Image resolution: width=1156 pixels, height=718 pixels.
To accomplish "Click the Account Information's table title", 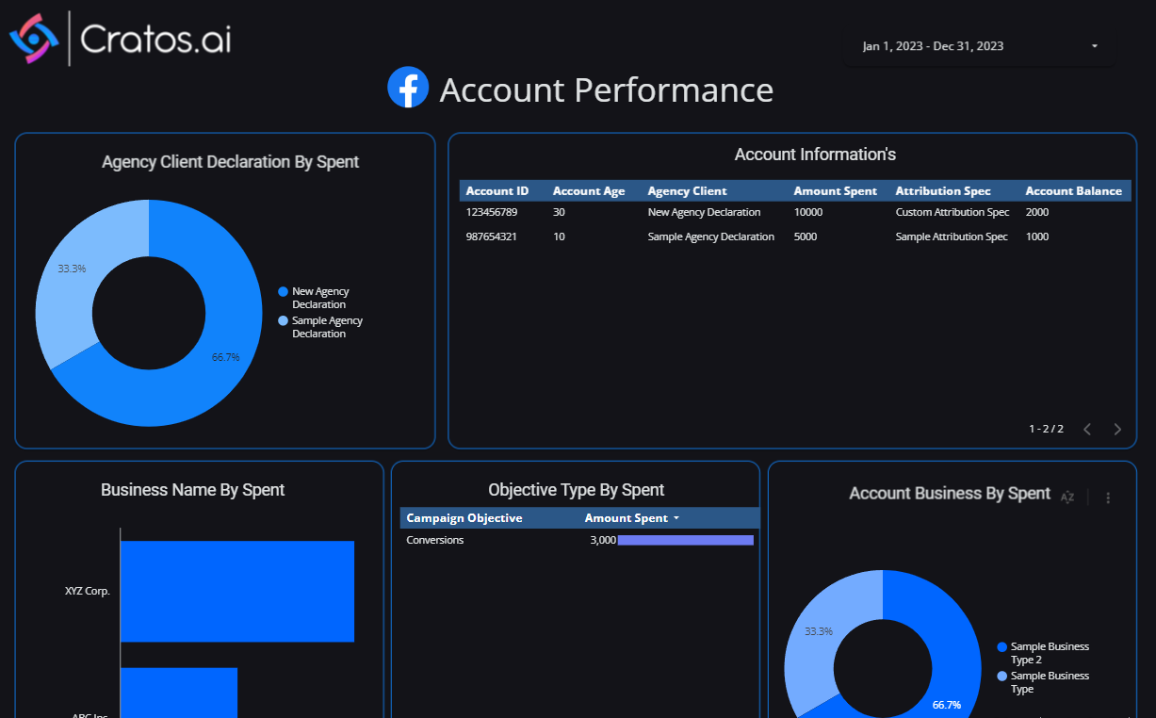I will (815, 155).
